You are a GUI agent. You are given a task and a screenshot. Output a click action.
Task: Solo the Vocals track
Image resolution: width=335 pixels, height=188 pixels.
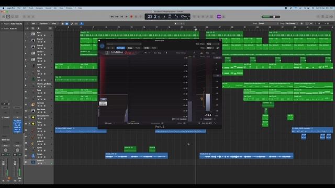pyautogui.click(x=41, y=157)
